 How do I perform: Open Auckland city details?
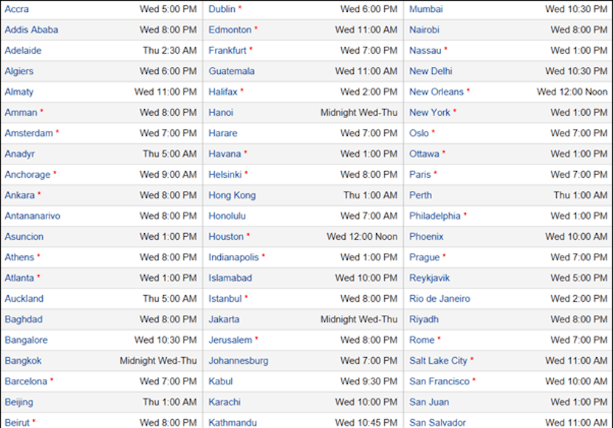[x=24, y=299]
